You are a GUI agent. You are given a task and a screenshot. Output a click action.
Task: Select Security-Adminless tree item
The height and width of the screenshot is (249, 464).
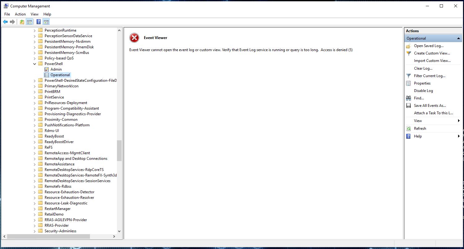coord(60,231)
